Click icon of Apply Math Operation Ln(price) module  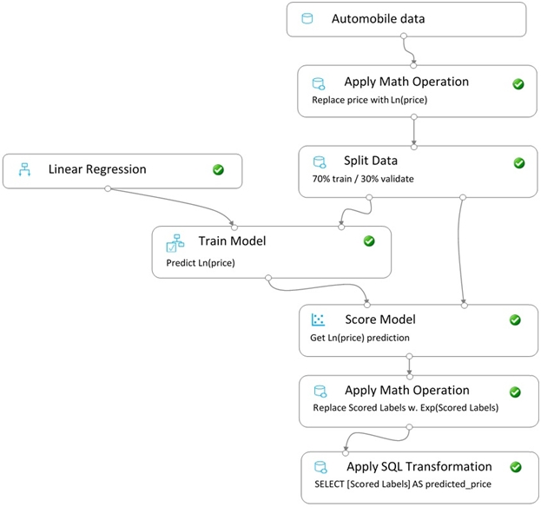pyautogui.click(x=318, y=83)
